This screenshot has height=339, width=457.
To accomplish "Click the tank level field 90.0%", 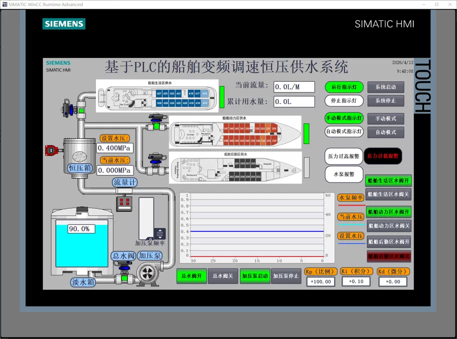I will click(81, 229).
